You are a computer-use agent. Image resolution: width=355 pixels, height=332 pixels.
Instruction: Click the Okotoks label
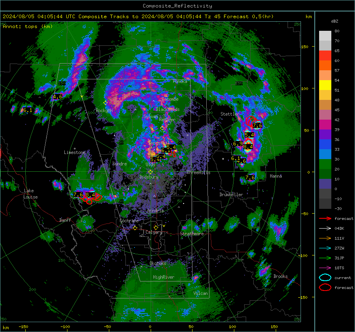158,263
